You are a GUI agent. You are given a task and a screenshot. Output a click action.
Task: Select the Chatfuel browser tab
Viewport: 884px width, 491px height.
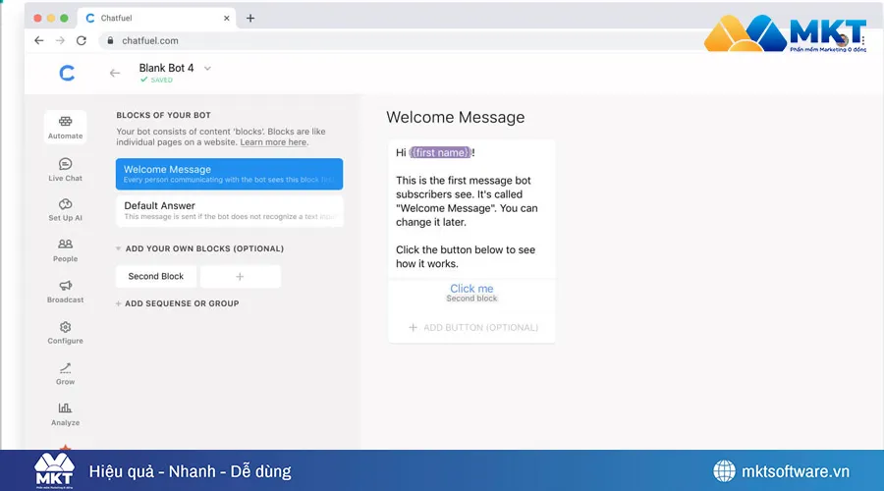point(155,18)
